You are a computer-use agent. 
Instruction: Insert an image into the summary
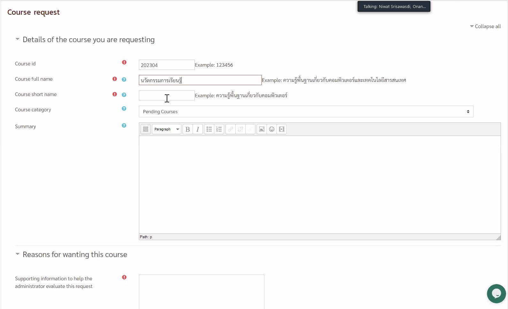(262, 129)
